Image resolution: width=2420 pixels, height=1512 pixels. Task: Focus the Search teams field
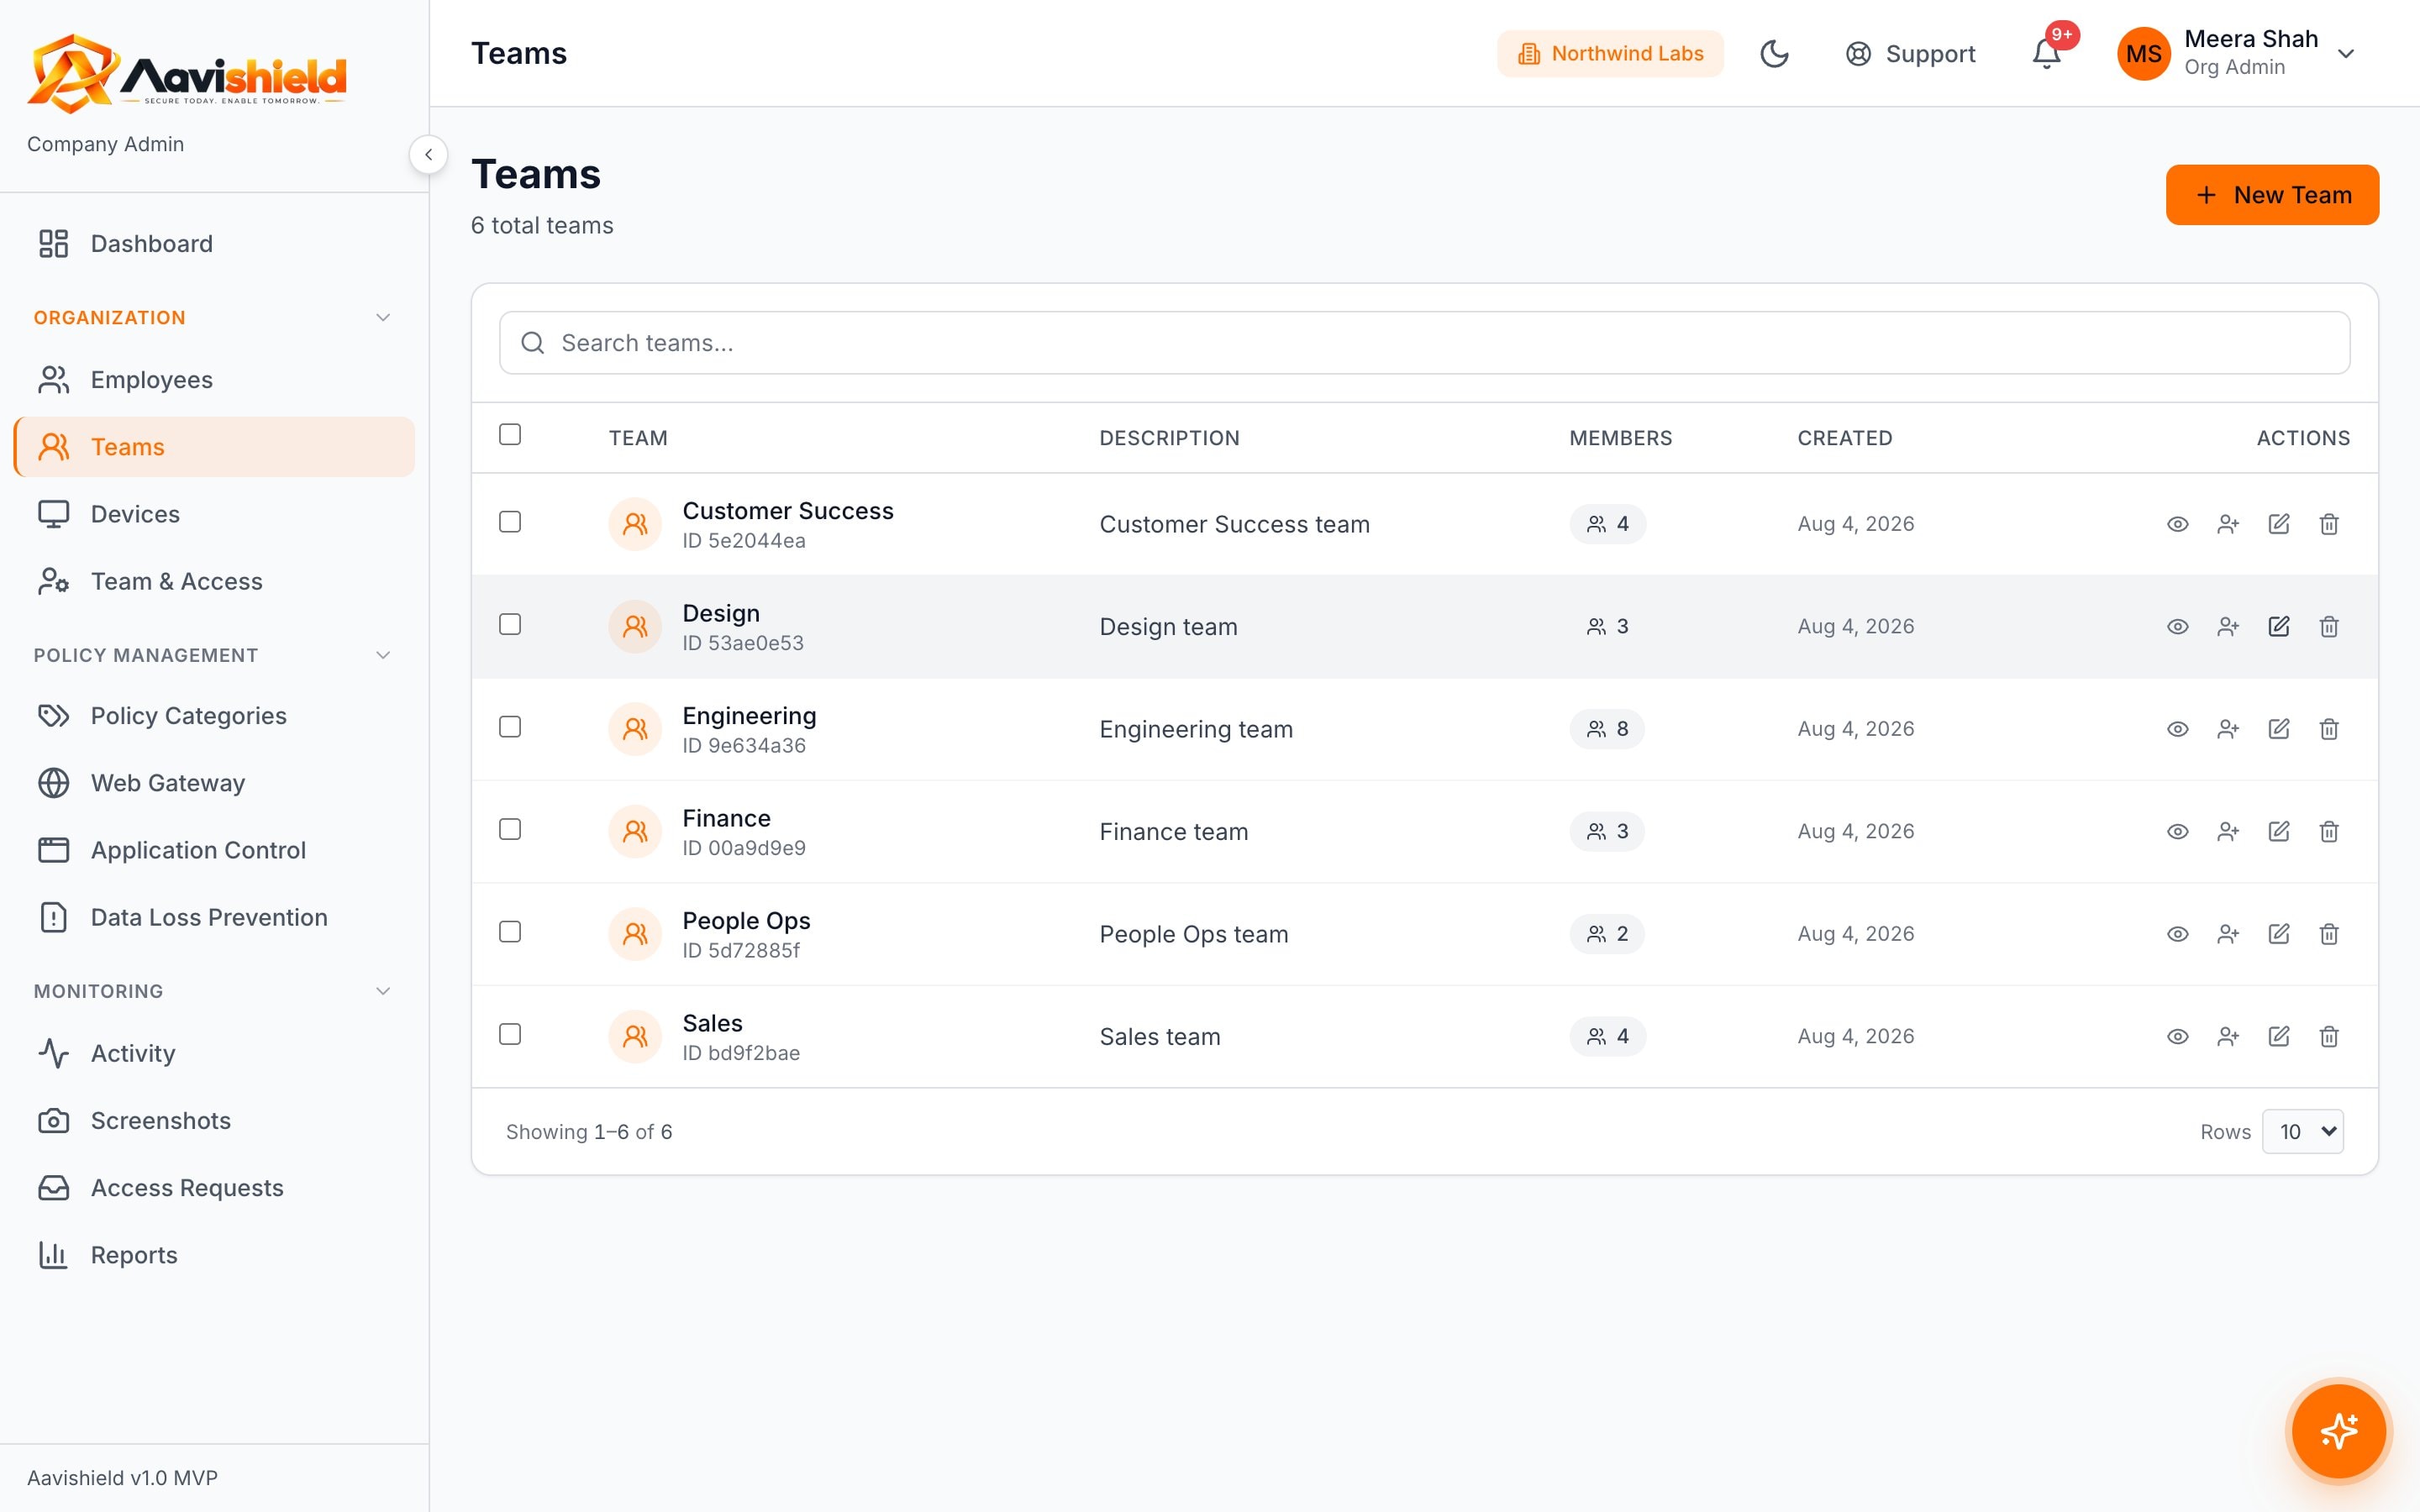[x=1424, y=343]
